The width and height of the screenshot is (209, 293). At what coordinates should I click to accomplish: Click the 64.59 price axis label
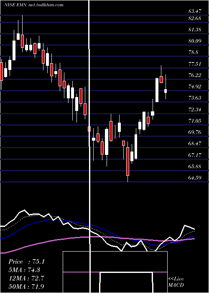[x=195, y=178]
